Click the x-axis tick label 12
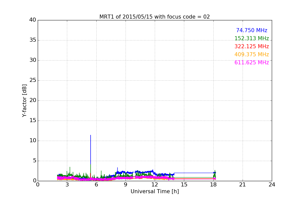This screenshot has height=201, width=302. (155, 185)
